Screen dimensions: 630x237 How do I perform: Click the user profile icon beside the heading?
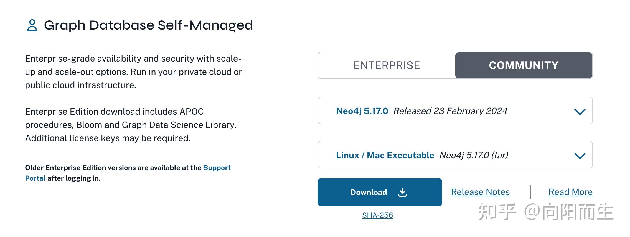[32, 25]
